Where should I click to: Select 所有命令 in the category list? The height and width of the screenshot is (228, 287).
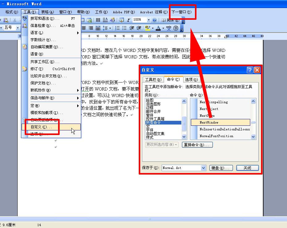163,123
